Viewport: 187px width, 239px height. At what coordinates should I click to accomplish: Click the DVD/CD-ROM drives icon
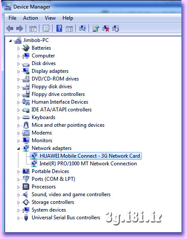click(x=26, y=79)
